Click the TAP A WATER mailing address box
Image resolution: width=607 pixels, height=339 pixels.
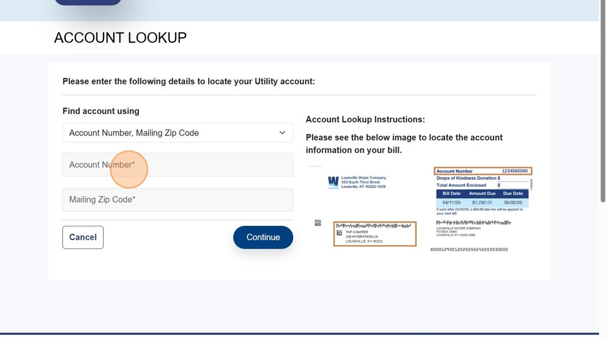coord(375,237)
